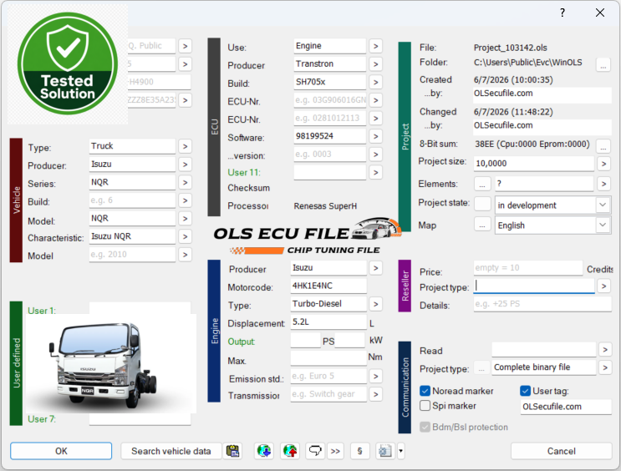Click the Project state color box

click(x=482, y=204)
